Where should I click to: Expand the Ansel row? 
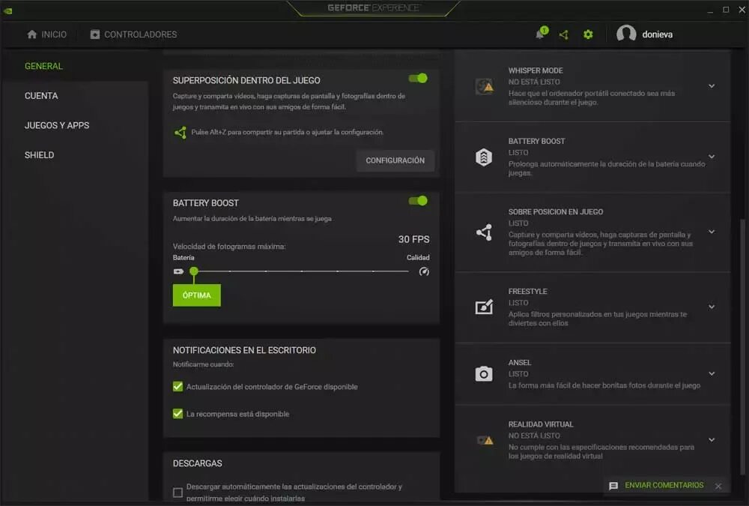point(712,373)
